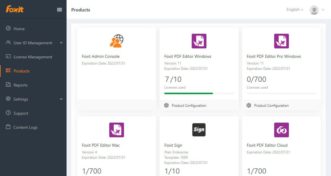Viewport: 331px width, 176px height.
Task: Expand the Settings menu chevron
Action: point(61,99)
